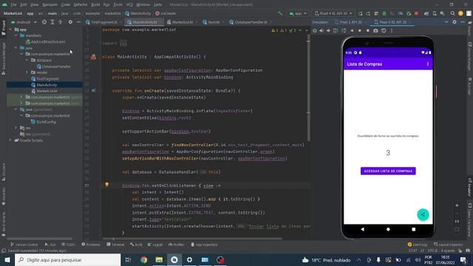Open the Project panel settings gear
Viewport: 473px width, 266px height.
pos(70,22)
